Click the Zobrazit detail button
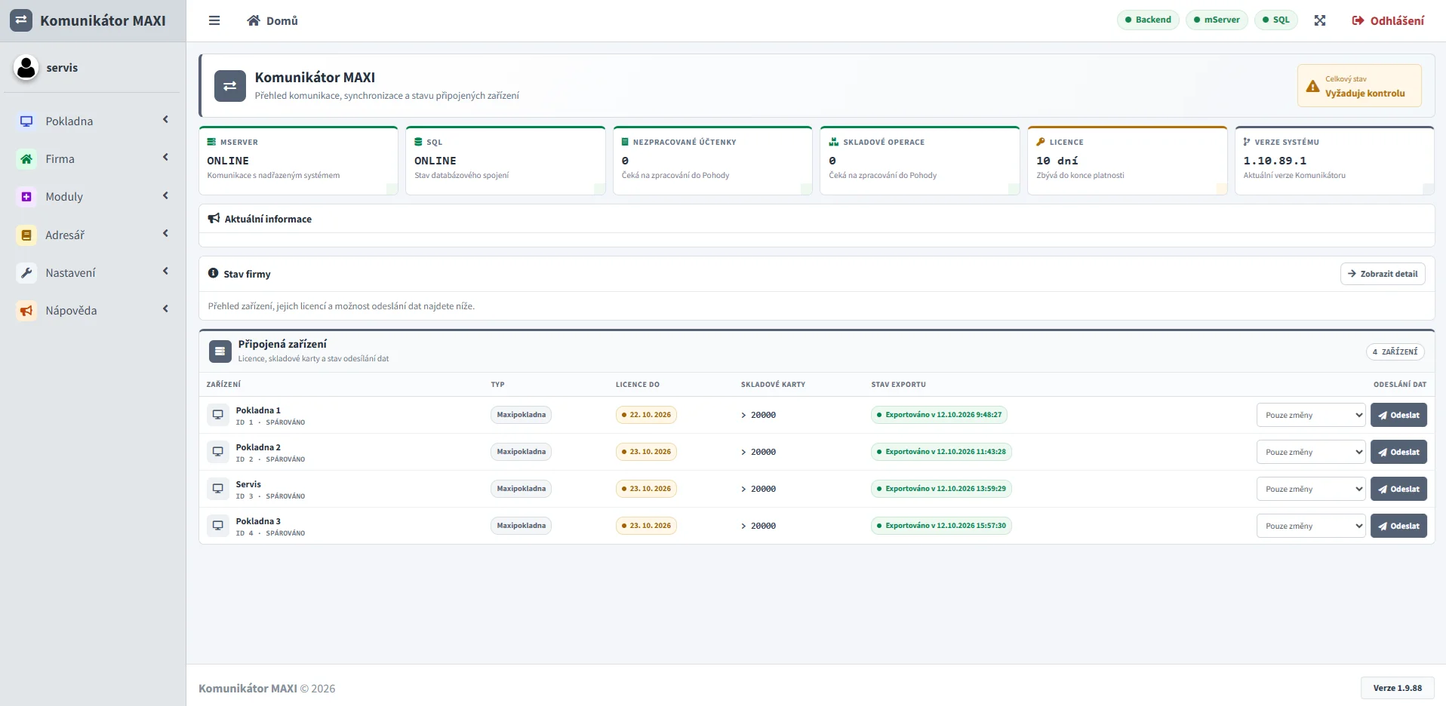The height and width of the screenshot is (706, 1446). (1383, 274)
